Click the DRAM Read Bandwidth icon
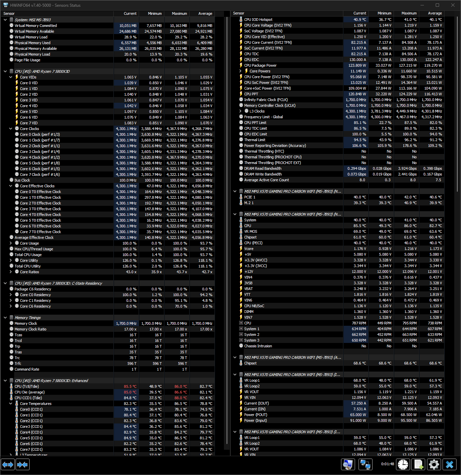Viewport: 461px width, 475px height. tap(241, 168)
